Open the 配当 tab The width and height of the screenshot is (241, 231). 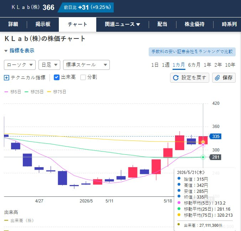tap(162, 24)
